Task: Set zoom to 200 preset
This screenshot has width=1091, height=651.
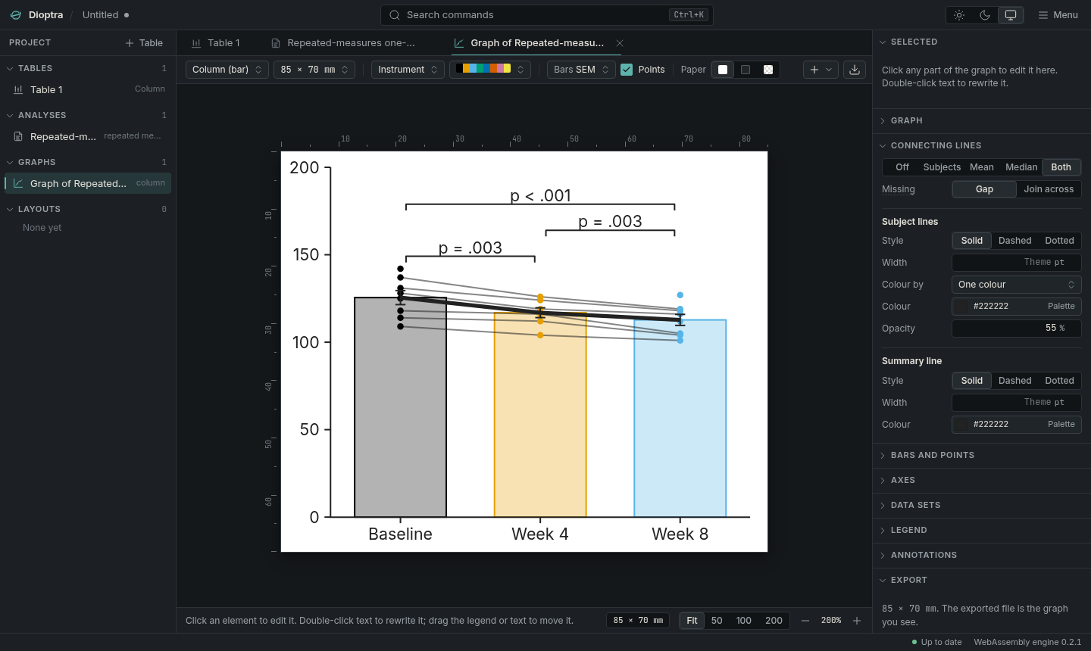Action: (x=774, y=621)
